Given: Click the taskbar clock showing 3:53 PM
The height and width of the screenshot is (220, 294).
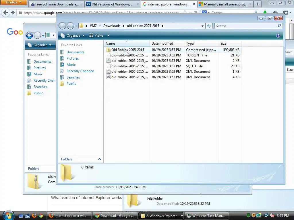Looking at the screenshot, I should click(283, 216).
